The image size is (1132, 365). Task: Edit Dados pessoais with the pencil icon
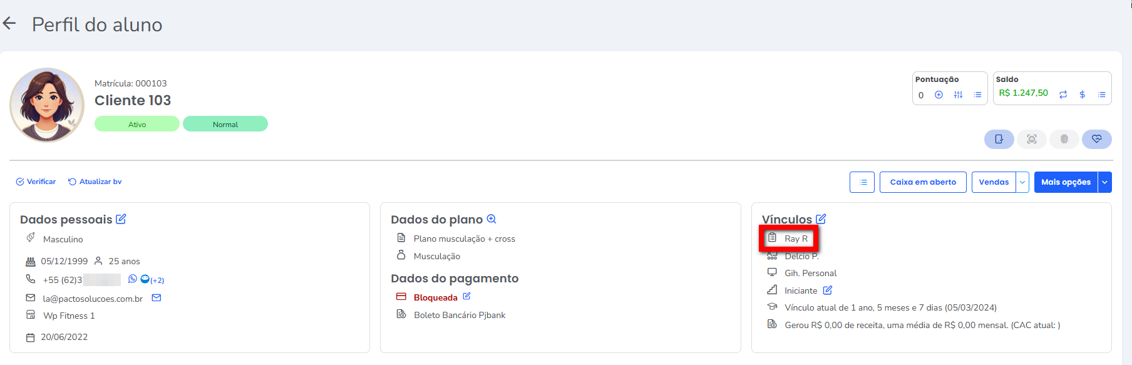121,219
